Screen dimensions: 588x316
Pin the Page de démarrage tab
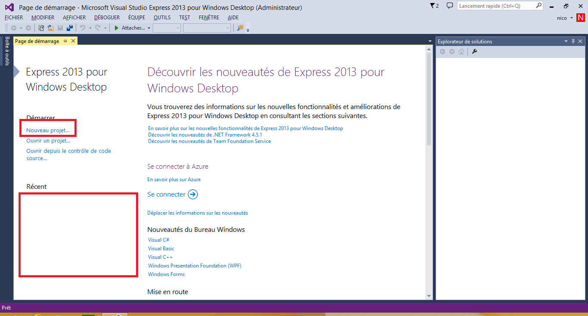pos(65,41)
